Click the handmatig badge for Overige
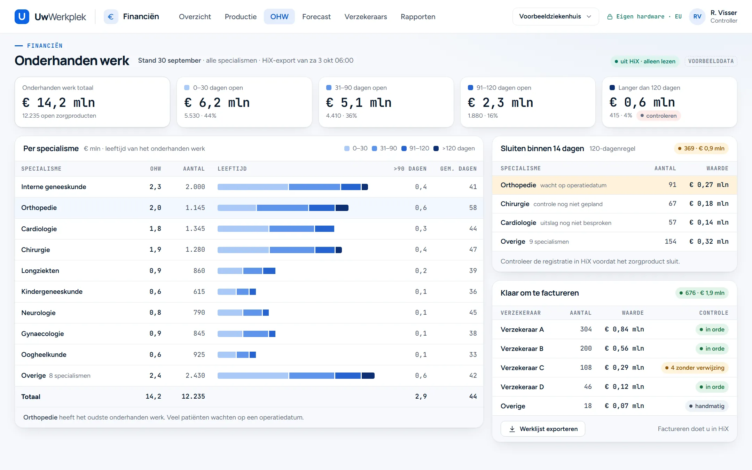Viewport: 752px width, 470px height. pos(707,406)
